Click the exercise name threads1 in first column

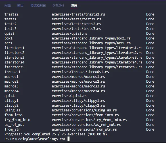12,72
